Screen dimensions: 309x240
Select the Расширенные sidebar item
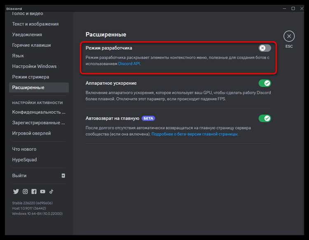click(39, 87)
